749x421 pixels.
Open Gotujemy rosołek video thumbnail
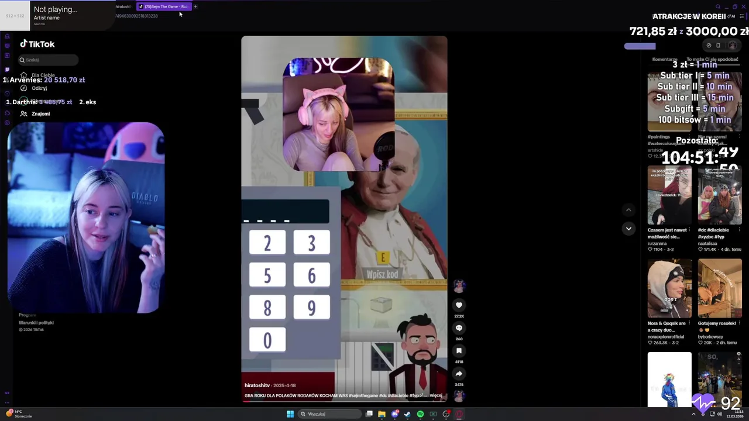click(x=720, y=289)
